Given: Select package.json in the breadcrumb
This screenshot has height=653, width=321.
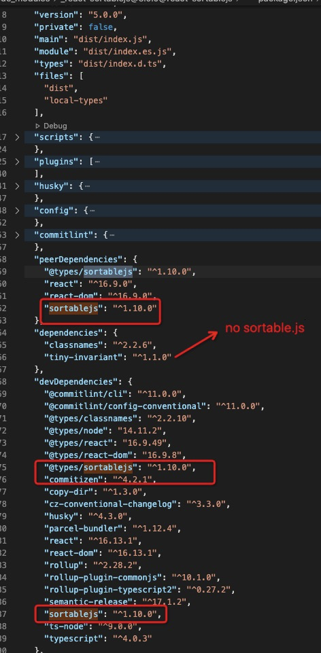Looking at the screenshot, I should point(285,1).
